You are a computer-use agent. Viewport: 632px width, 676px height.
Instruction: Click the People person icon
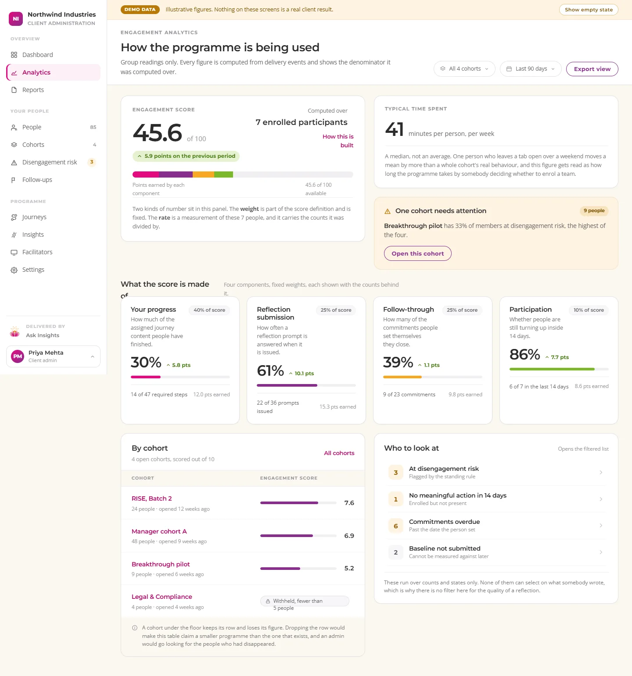click(x=14, y=127)
